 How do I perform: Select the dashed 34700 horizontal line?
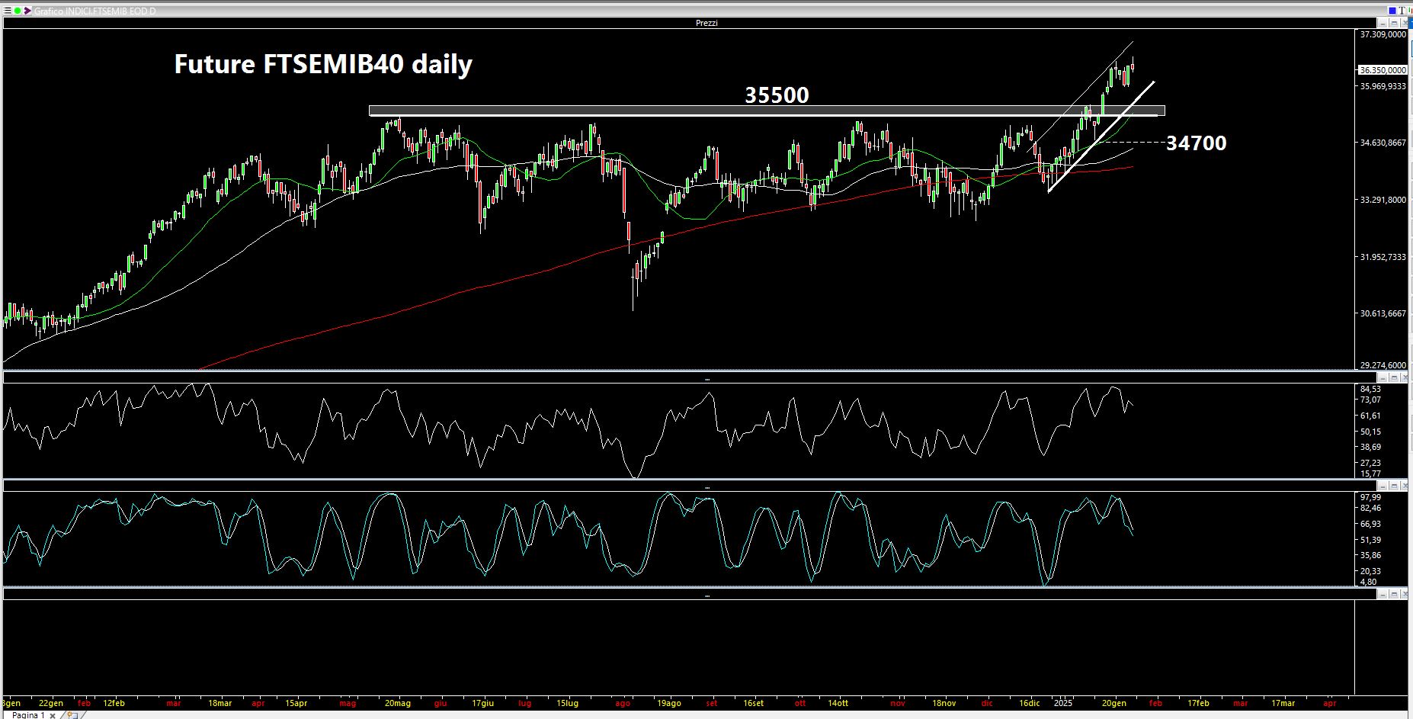click(x=1130, y=143)
